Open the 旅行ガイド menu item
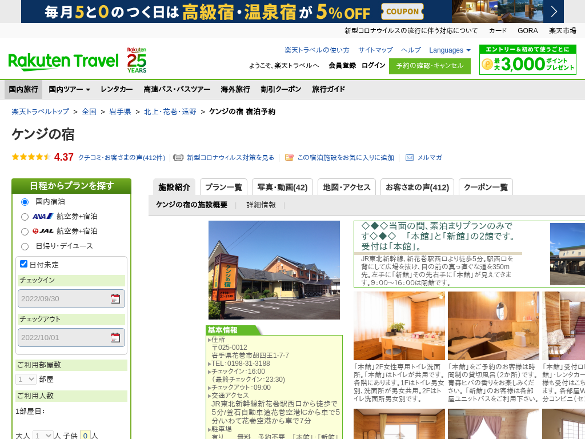The height and width of the screenshot is (439, 585). (x=328, y=90)
